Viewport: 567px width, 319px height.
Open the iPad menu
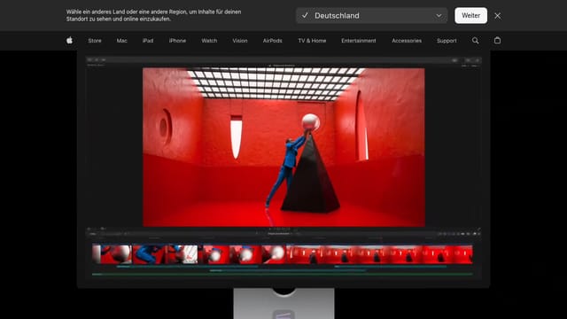[x=148, y=41]
